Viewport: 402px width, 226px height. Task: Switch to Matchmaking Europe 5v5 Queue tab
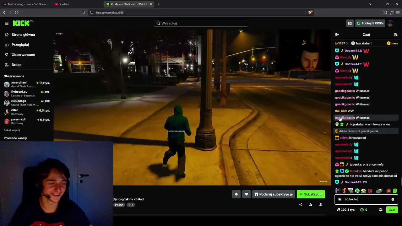click(x=25, y=4)
